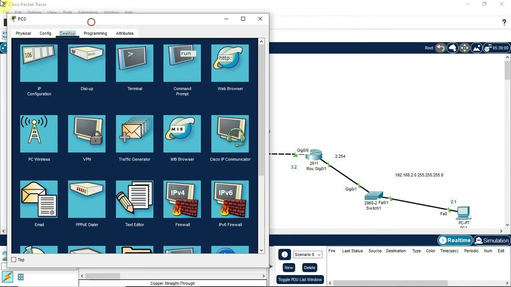Click the Last Status column header
The image size is (511, 287).
pos(352,251)
